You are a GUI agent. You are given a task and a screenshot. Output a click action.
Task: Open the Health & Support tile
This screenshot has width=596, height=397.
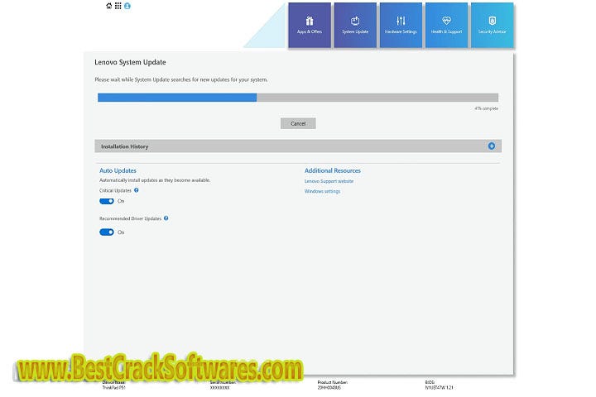(446, 25)
